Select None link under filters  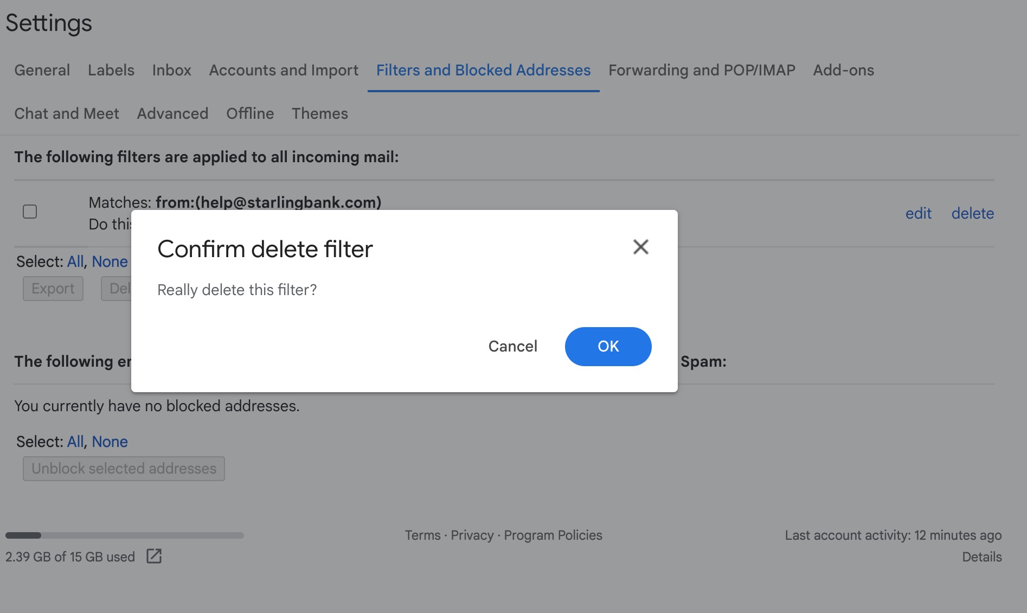click(110, 261)
